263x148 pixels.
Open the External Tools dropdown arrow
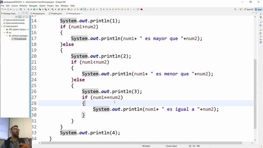click(x=48, y=9)
